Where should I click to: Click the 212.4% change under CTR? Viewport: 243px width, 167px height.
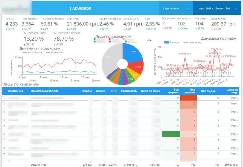tap(150, 29)
